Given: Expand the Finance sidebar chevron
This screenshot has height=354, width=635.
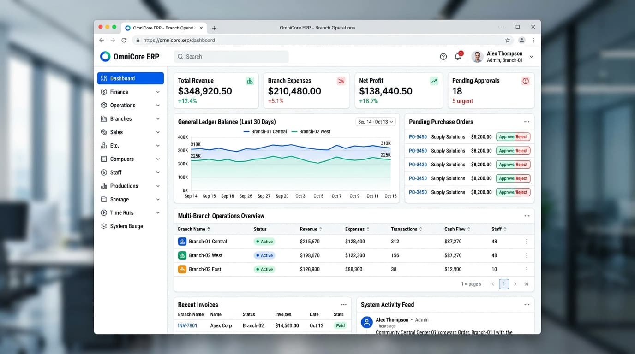Looking at the screenshot, I should pos(158,92).
